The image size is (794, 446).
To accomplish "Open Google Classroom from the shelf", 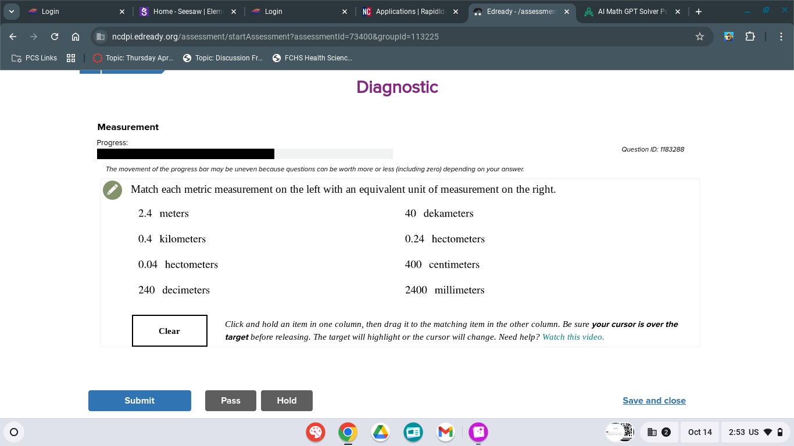I will pos(413,432).
